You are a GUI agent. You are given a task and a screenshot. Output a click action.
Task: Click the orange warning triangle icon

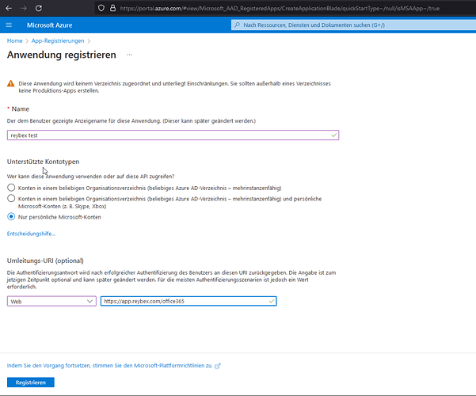pyautogui.click(x=10, y=83)
